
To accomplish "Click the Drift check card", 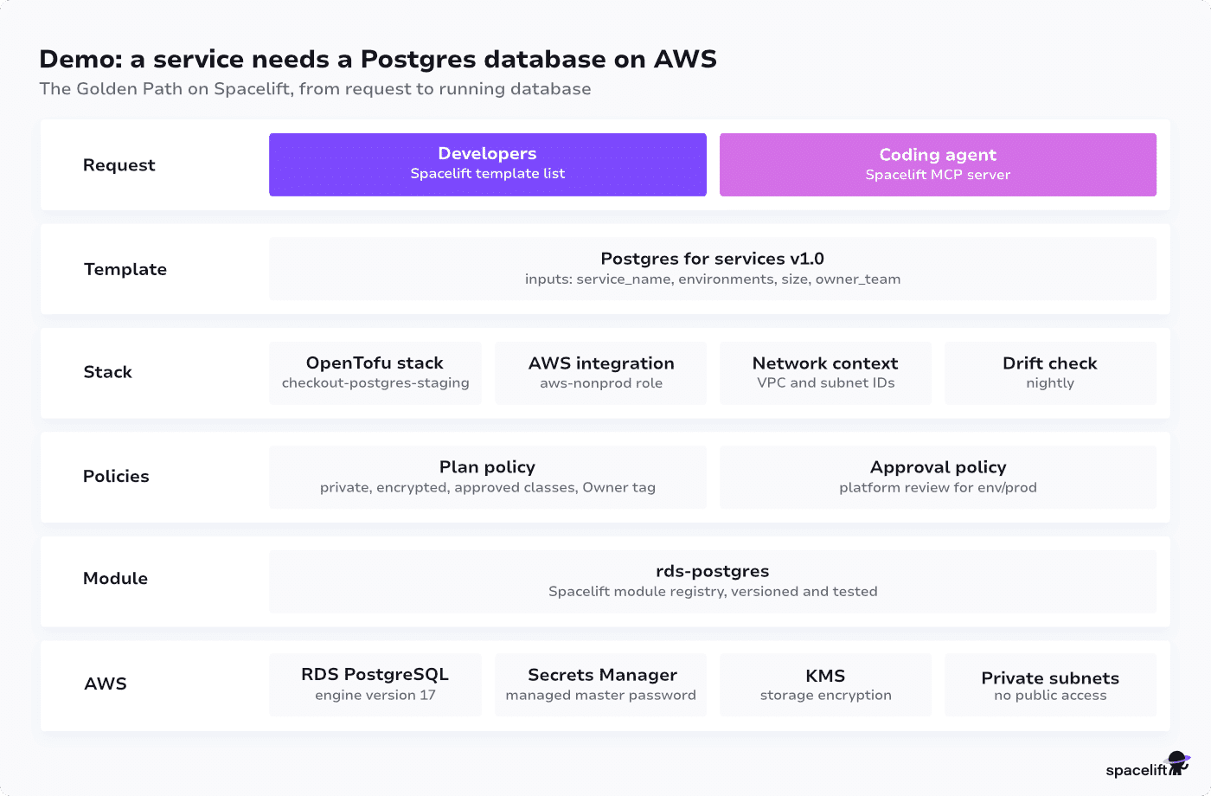I will 1050,373.
